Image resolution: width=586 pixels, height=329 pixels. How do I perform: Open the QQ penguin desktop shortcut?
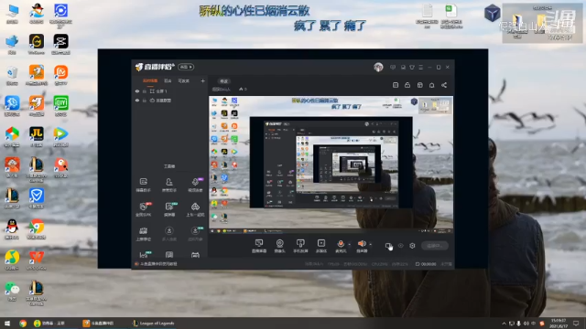click(x=12, y=228)
